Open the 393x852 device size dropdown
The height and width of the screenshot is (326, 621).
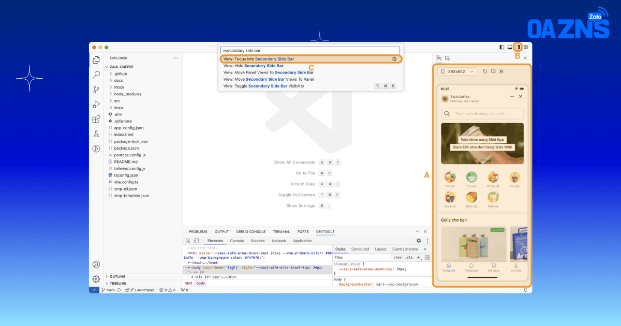457,71
